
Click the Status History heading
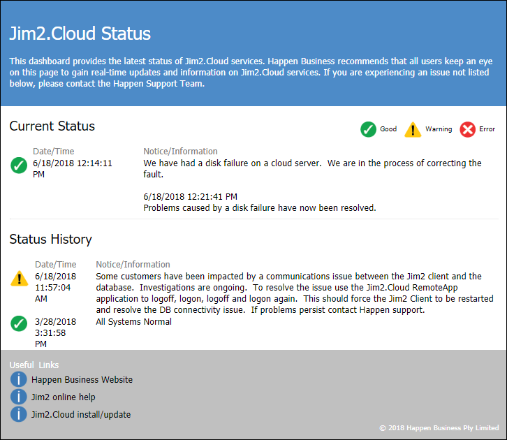click(50, 240)
